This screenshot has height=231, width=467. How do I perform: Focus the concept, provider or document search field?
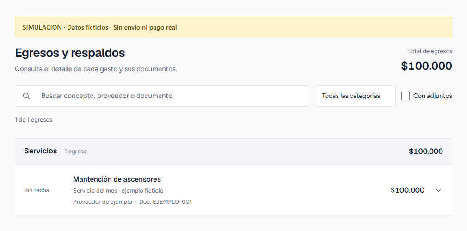[x=162, y=96]
